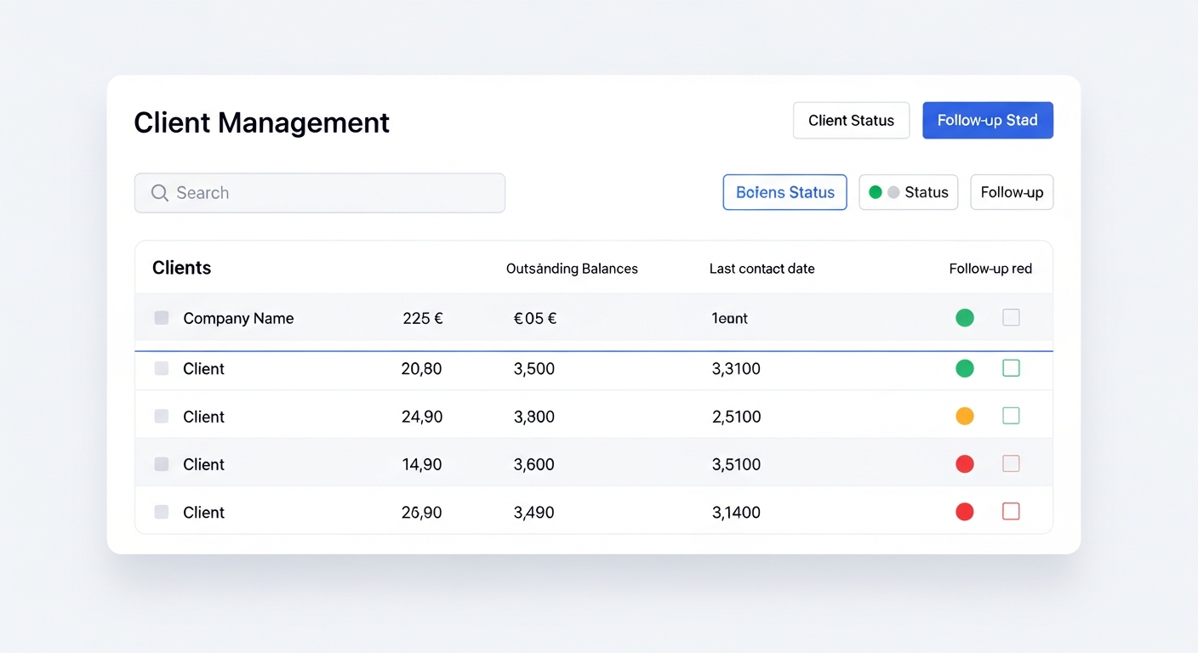Select orange status dot in 24,90 row
Image resolution: width=1198 pixels, height=653 pixels.
tap(965, 416)
